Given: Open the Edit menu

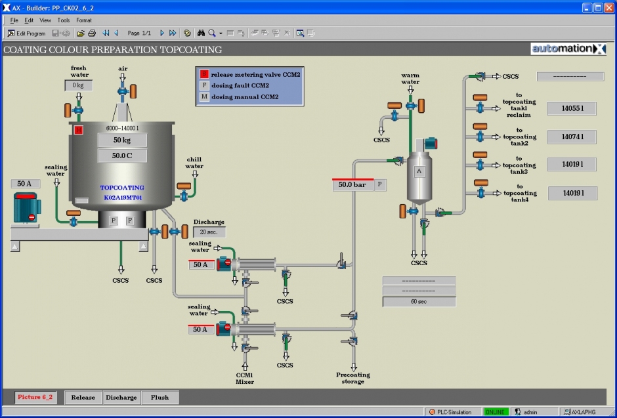Looking at the screenshot, I should 29,20.
